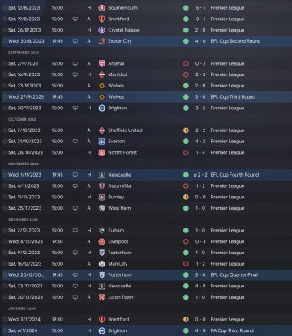
Task: Open the Crystal Palace team link
Action: point(123,30)
